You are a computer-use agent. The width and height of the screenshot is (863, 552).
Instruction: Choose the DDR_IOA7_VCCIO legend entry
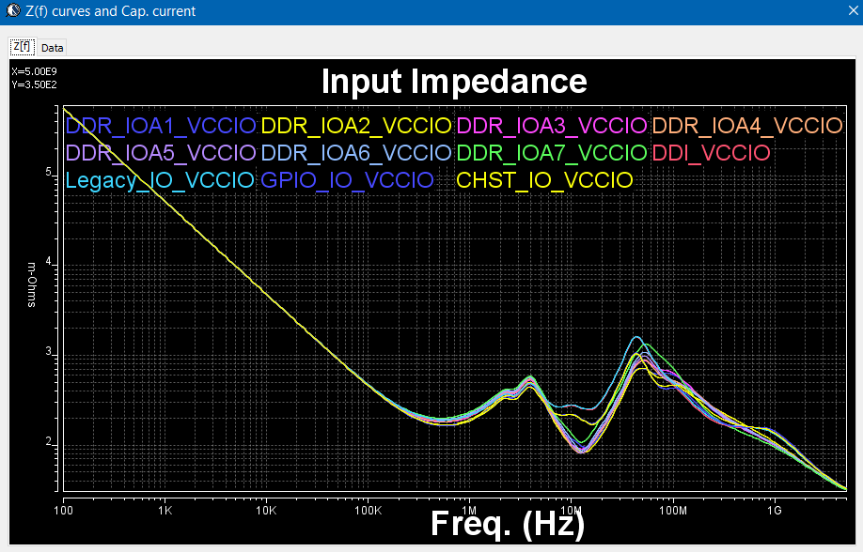[551, 152]
